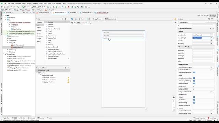Select Plain Text in Palette list
Image resolution: width=219 pixels, height=123 pixels.
pos(50,24)
